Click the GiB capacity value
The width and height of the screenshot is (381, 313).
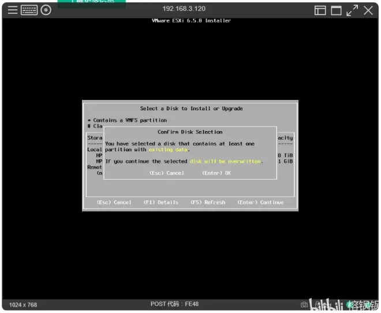point(286,161)
